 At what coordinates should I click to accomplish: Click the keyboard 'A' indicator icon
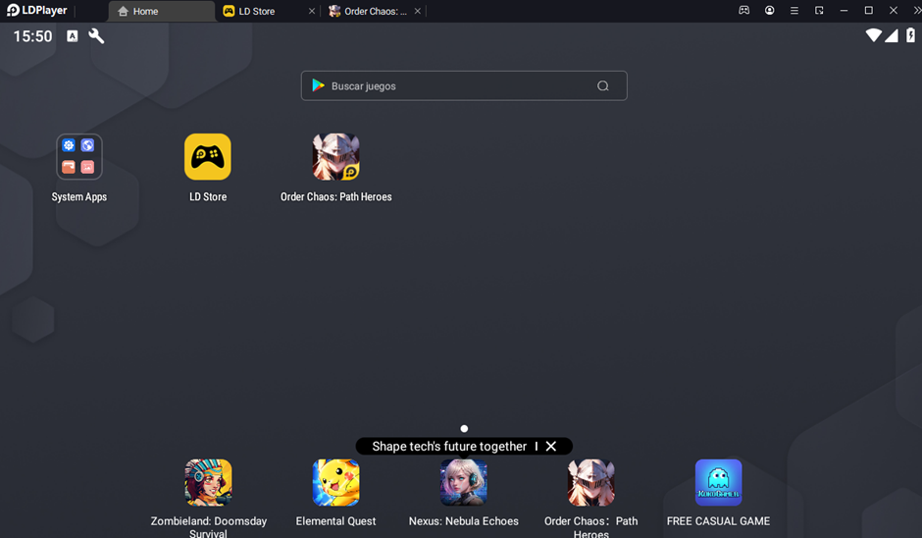[x=72, y=36]
